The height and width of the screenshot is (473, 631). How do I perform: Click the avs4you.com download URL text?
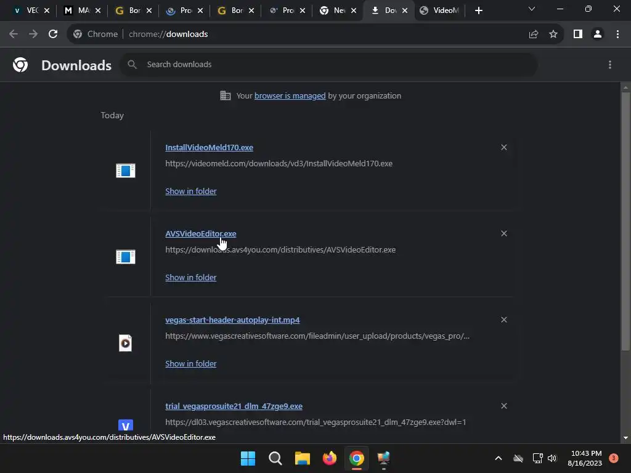(x=280, y=250)
